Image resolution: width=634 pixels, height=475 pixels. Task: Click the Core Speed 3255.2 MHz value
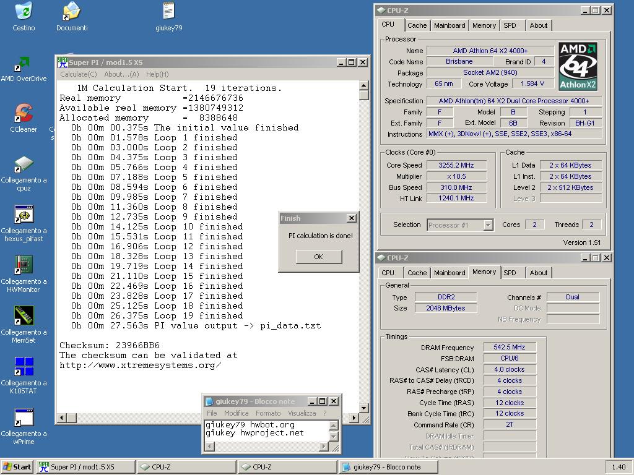tap(456, 165)
